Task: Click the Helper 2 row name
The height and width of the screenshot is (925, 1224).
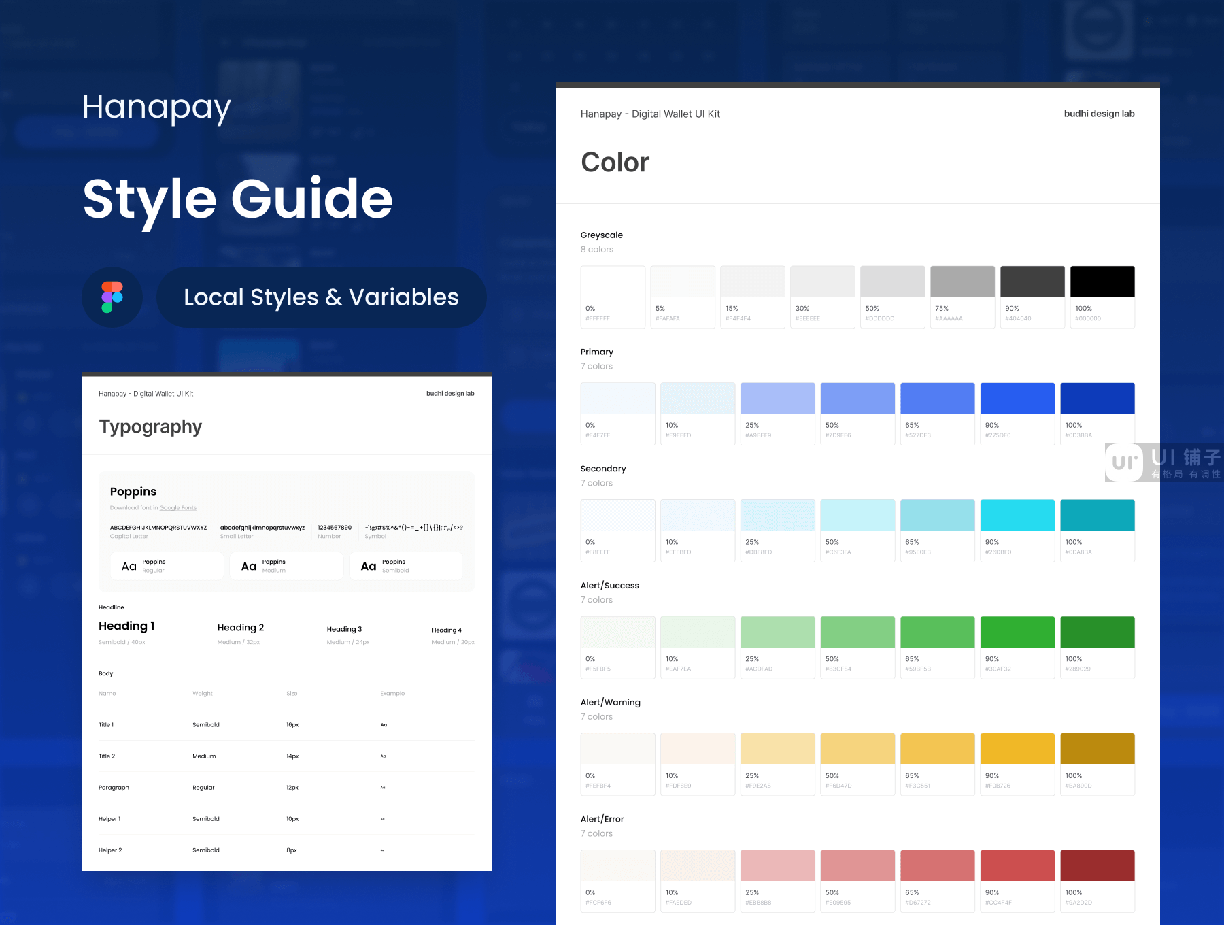Action: [110, 850]
